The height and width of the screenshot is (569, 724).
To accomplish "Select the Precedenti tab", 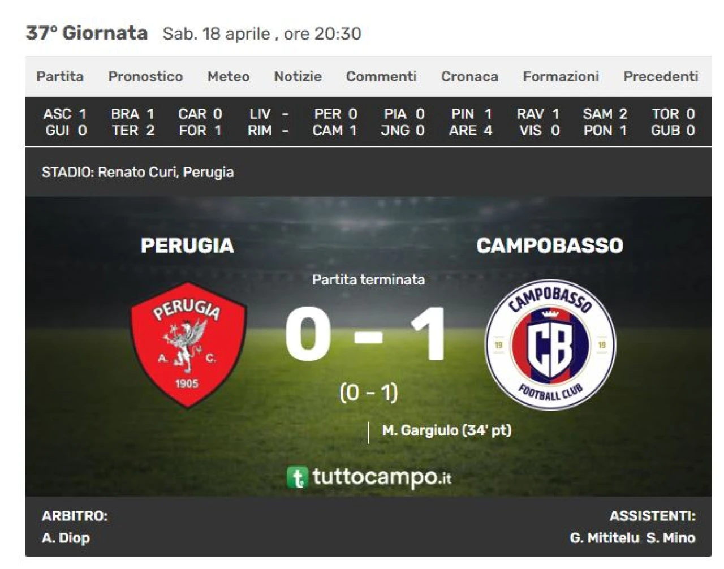I will tap(661, 76).
